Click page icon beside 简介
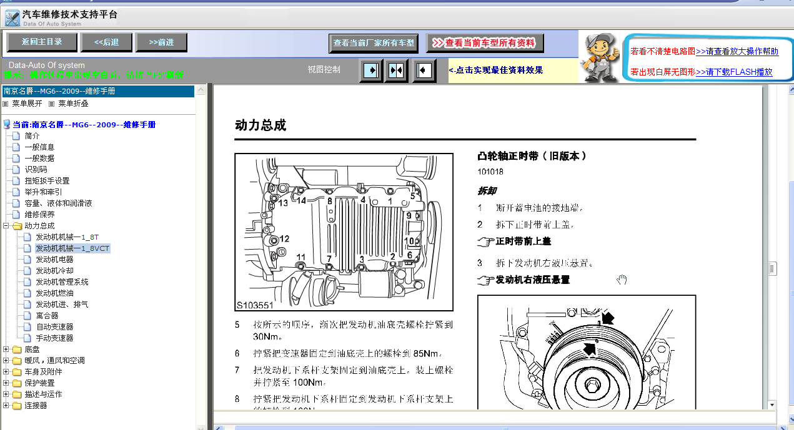Image resolution: width=794 pixels, height=430 pixels. pos(17,136)
